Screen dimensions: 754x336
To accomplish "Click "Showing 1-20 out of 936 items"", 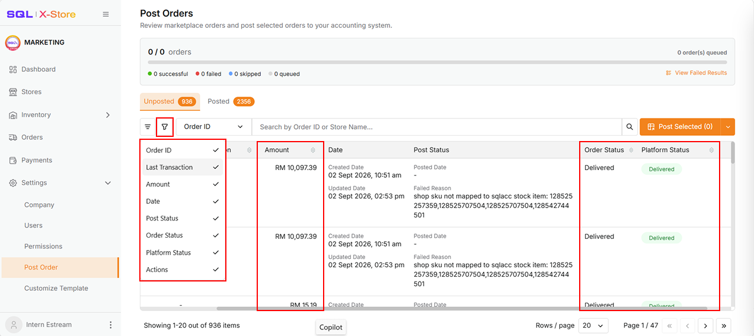I will click(192, 325).
